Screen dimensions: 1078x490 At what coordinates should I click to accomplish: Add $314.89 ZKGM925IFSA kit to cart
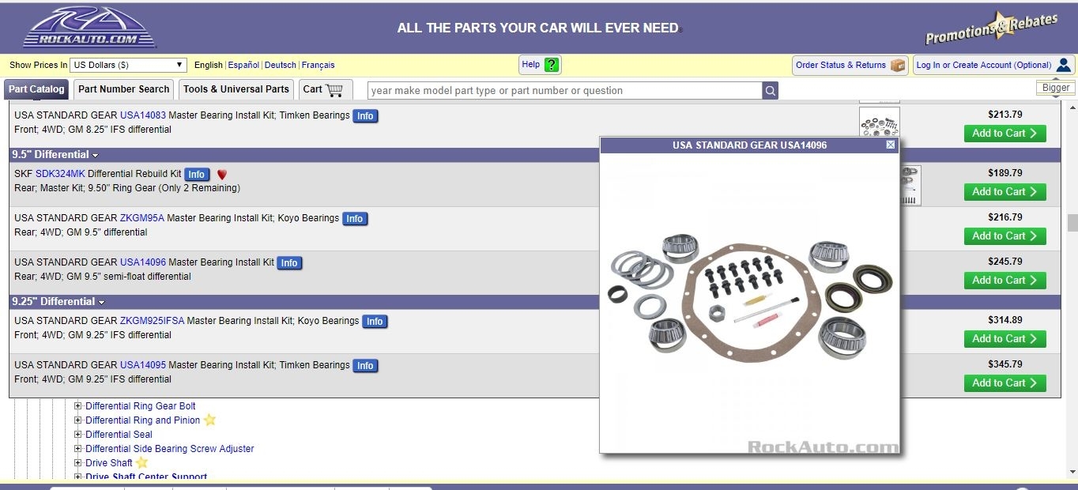[x=1005, y=339]
